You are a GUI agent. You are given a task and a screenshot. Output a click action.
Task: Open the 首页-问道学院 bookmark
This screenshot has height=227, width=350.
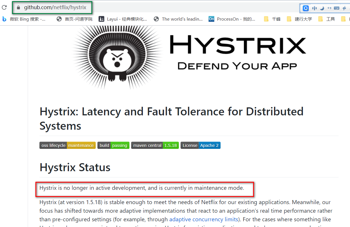tap(75, 19)
